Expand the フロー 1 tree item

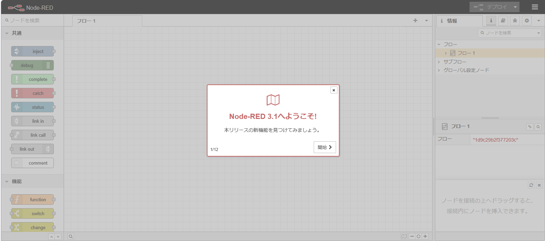pyautogui.click(x=446, y=53)
